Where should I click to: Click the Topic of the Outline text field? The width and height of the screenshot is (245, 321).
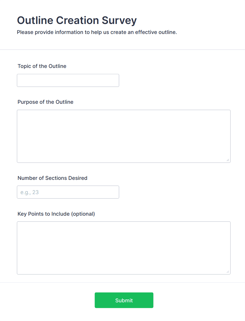[68, 80]
